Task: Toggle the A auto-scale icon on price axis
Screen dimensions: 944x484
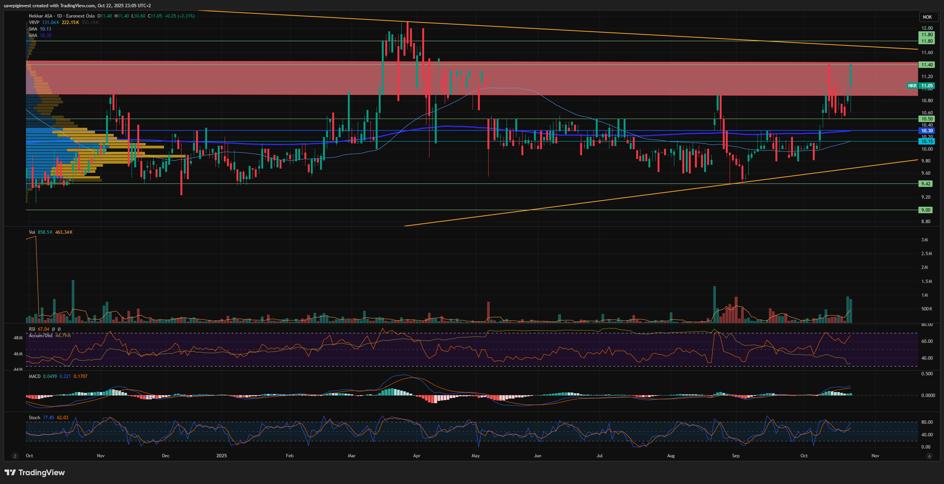Action: (929, 456)
